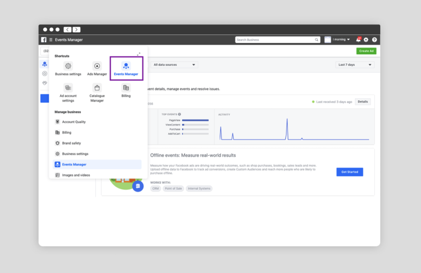Open Catalogue Manager shortcut icon
Screen dimensions: 421x273
pos(97,87)
